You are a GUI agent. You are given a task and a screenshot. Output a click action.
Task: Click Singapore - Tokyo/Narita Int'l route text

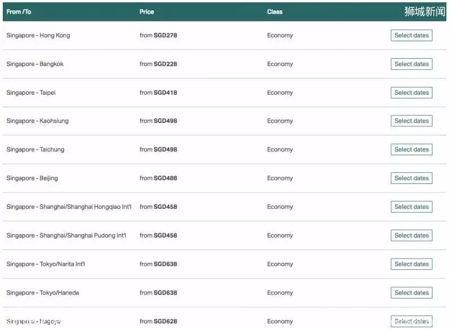tap(46, 264)
